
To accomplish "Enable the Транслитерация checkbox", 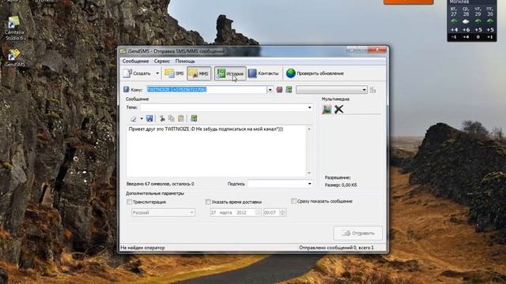I will (130, 202).
